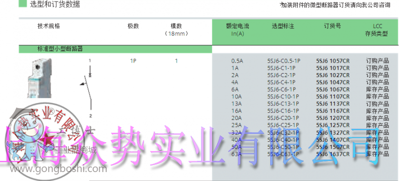Click the 技术规格 column header
Viewport: 399px width, 181px height.
point(48,26)
